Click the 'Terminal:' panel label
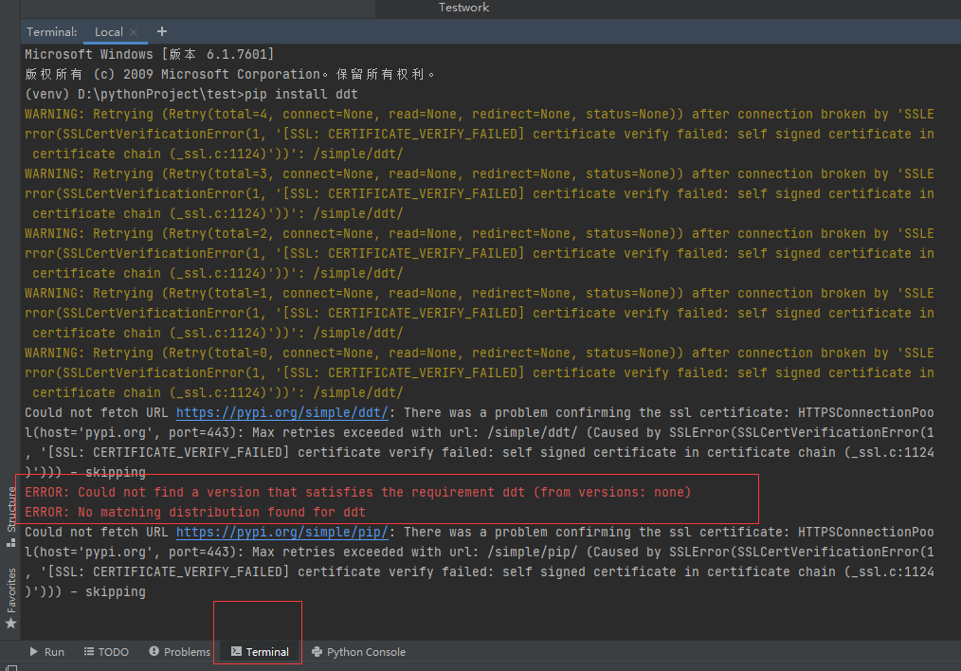This screenshot has width=961, height=671. coord(51,32)
